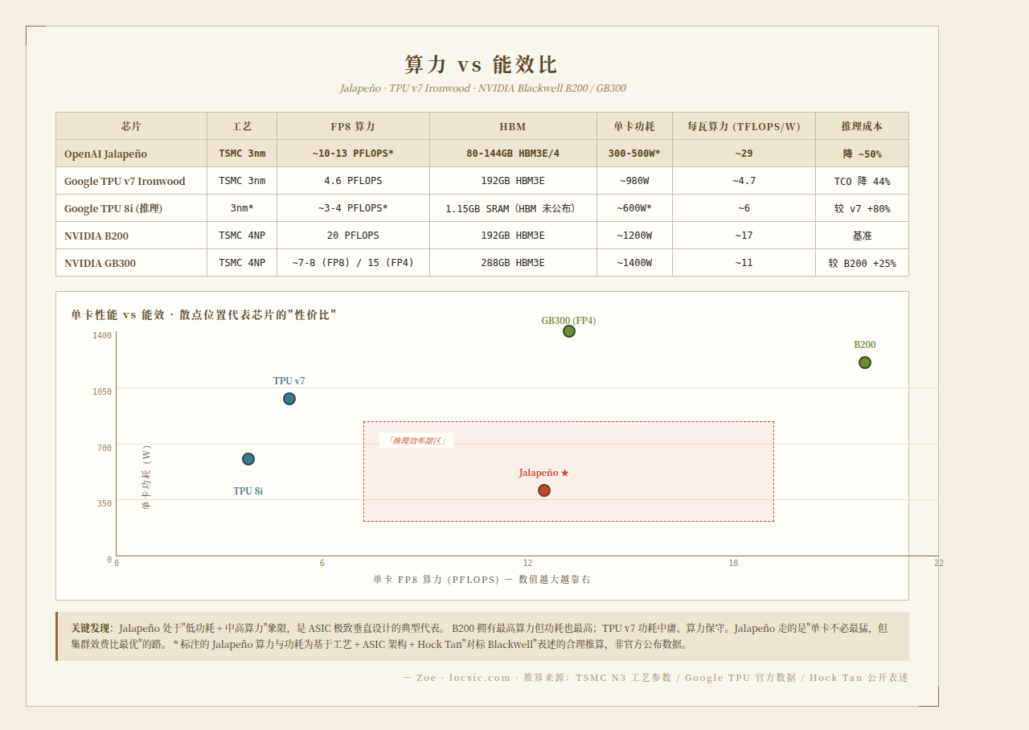Click the Jalapeño red data point
Image resolution: width=1029 pixels, height=730 pixels.
click(x=544, y=490)
